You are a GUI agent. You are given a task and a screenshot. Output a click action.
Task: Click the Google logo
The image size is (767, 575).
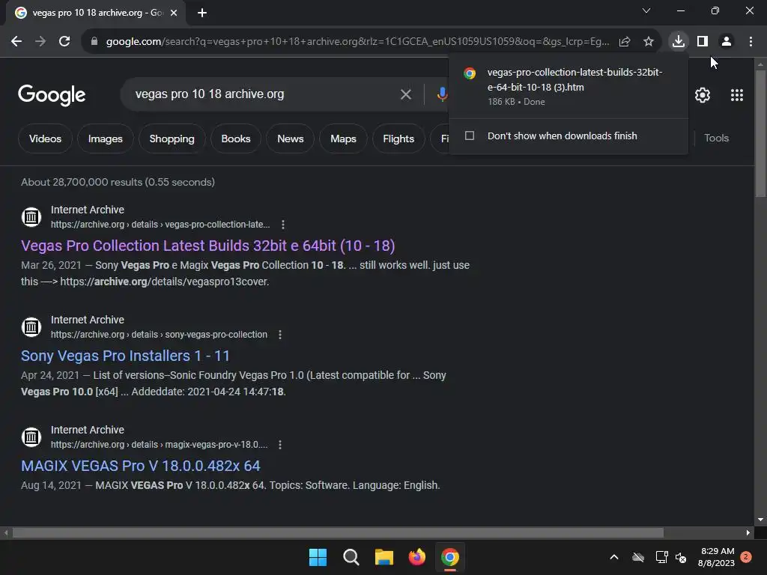click(52, 95)
